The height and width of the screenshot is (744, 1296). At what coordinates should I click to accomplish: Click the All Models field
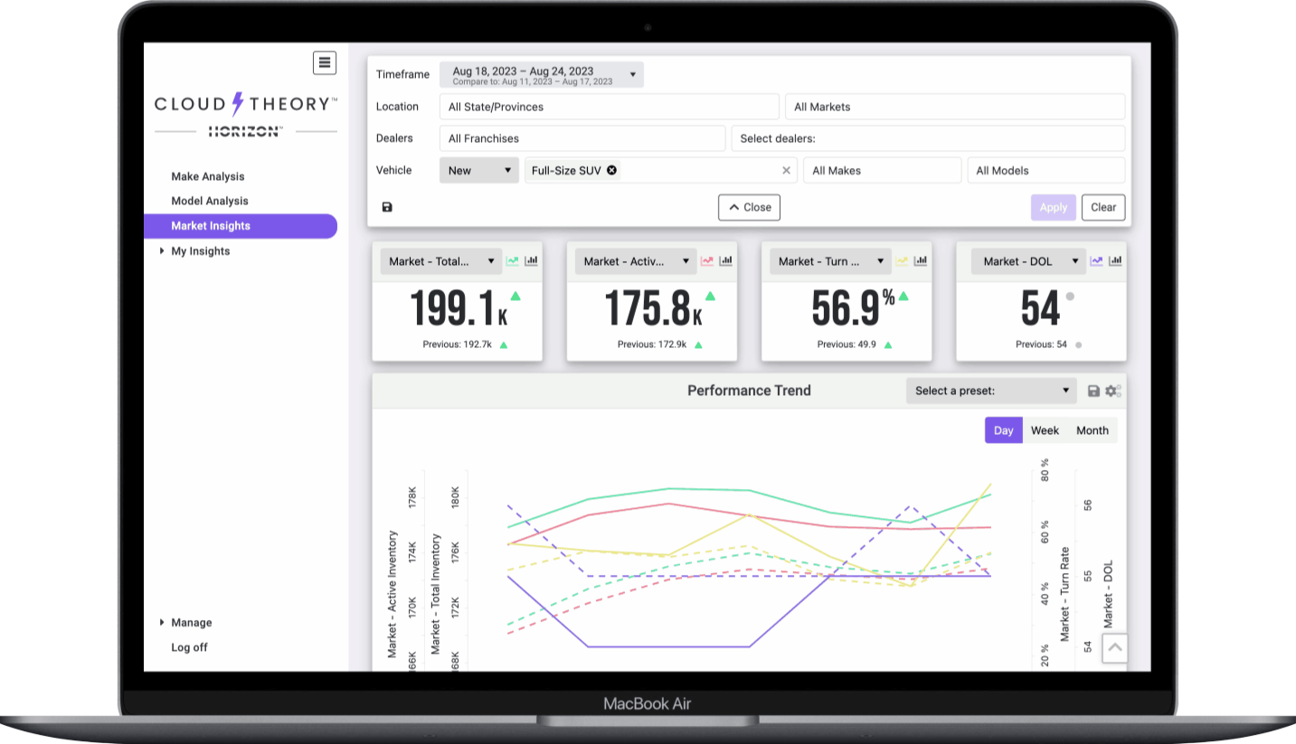[1046, 170]
